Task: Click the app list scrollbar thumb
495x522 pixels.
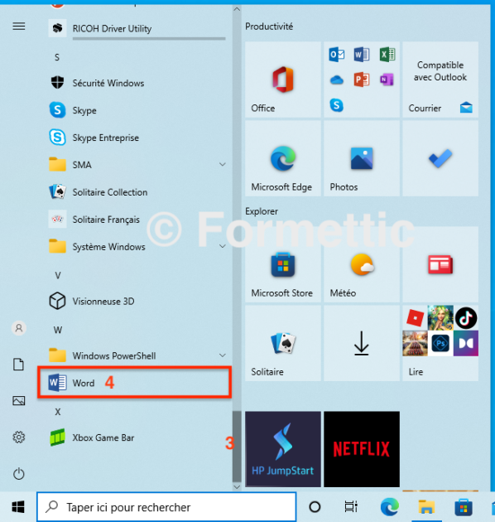Action: click(x=237, y=447)
